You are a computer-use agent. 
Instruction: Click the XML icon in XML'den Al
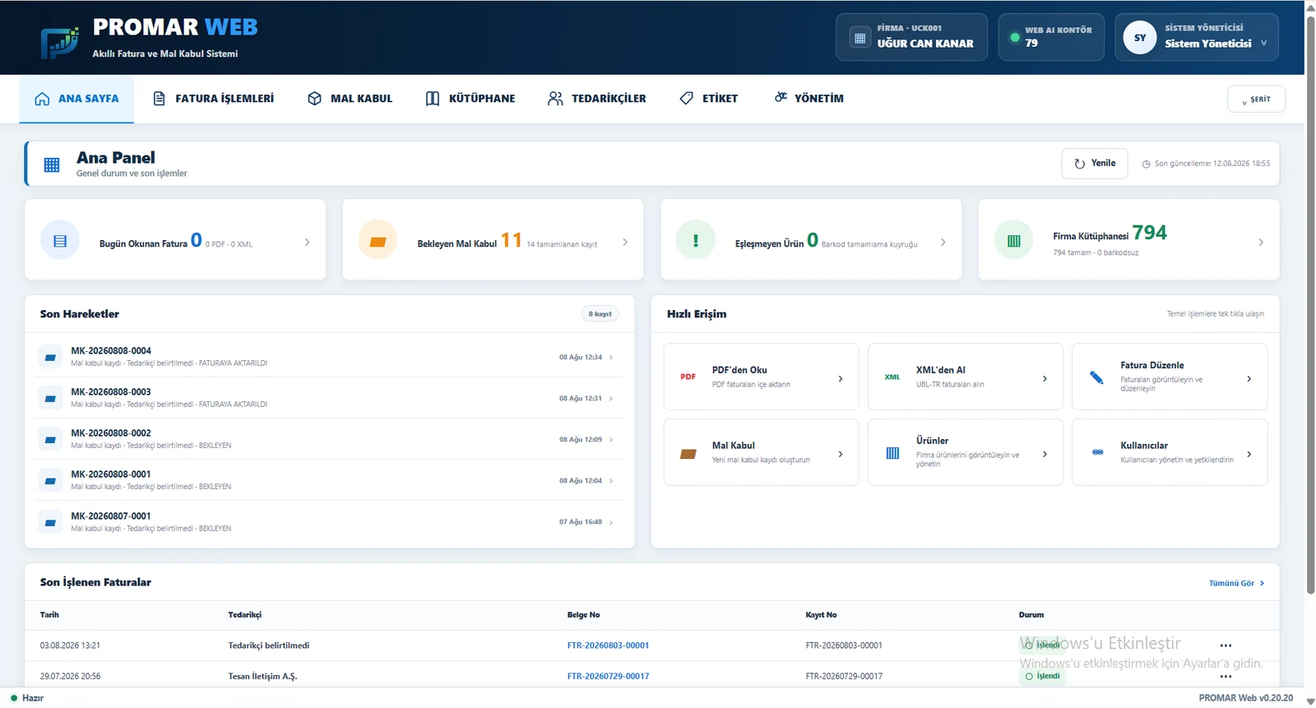892,377
